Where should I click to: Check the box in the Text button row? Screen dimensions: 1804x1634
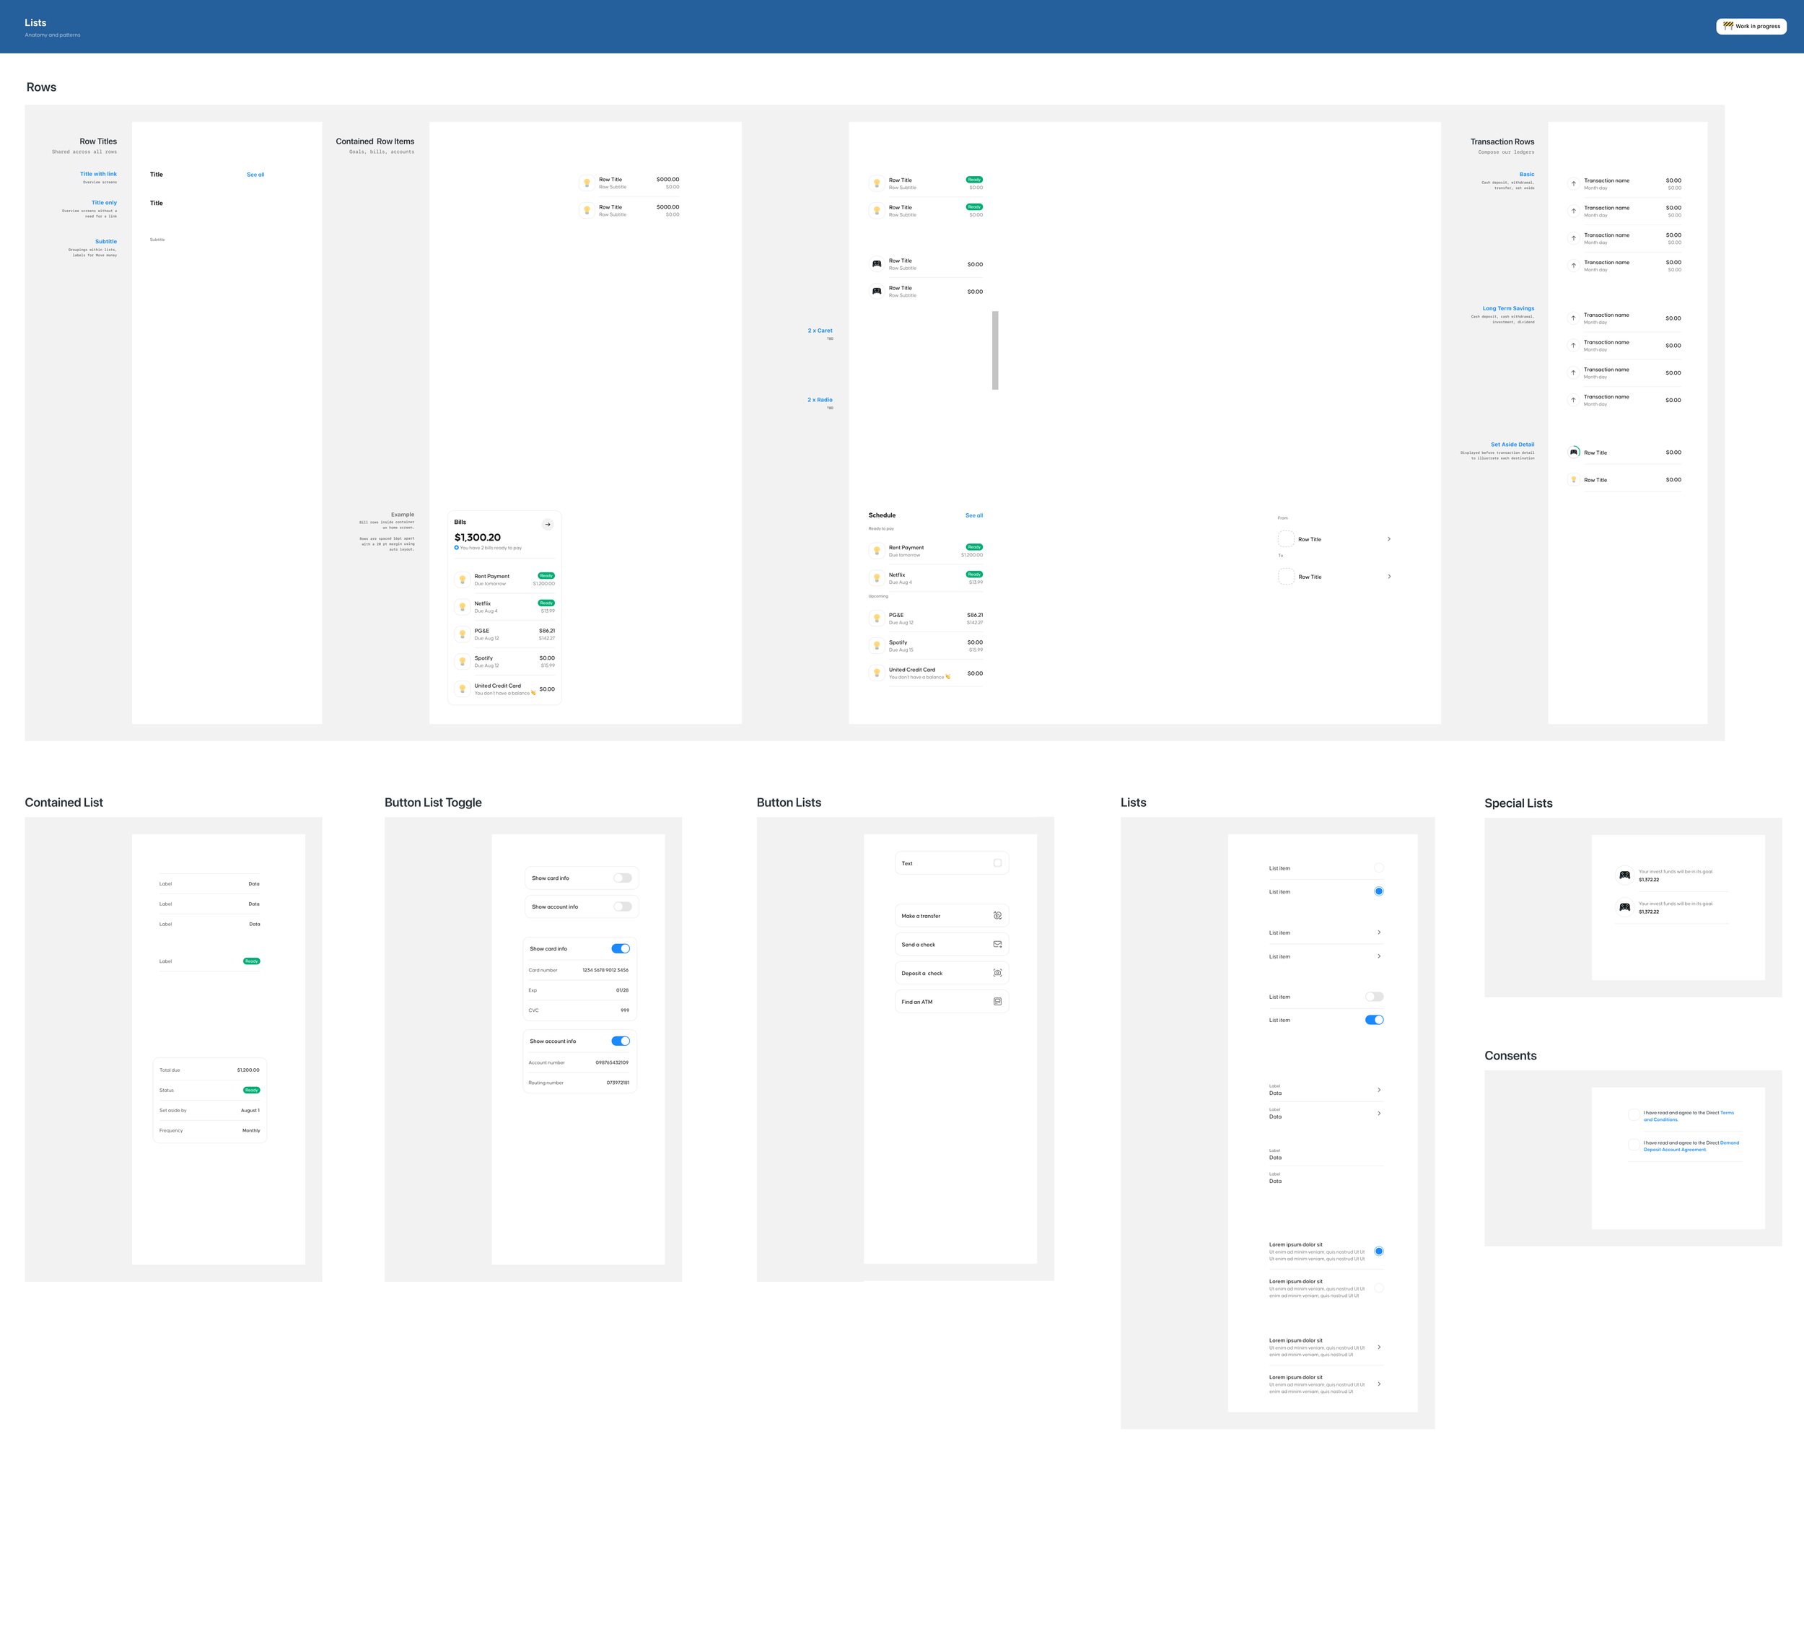click(997, 862)
